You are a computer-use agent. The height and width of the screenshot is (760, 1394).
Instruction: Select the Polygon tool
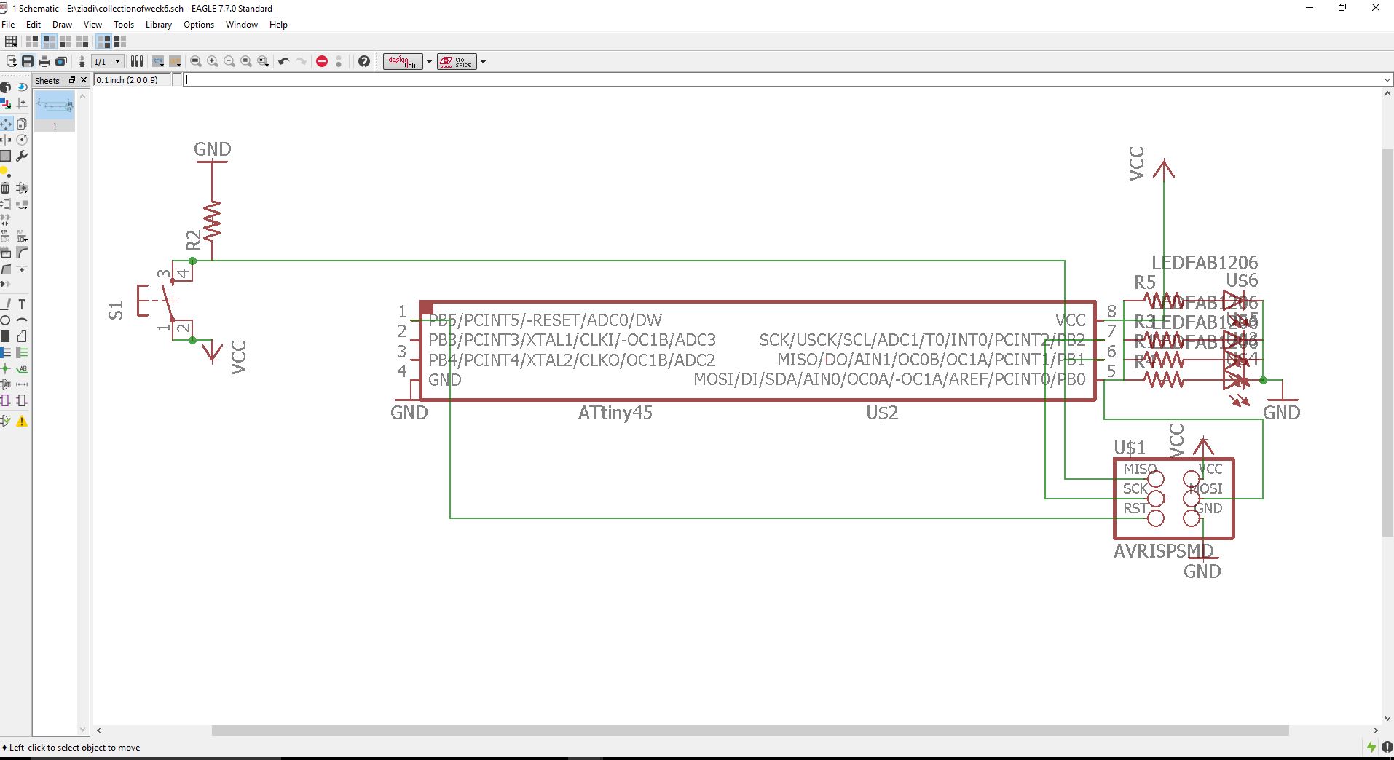pyautogui.click(x=22, y=336)
